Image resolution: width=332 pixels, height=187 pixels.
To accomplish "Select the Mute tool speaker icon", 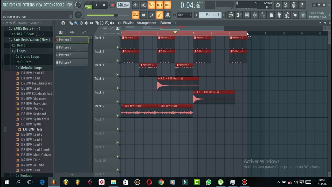I will pyautogui.click(x=86, y=23).
